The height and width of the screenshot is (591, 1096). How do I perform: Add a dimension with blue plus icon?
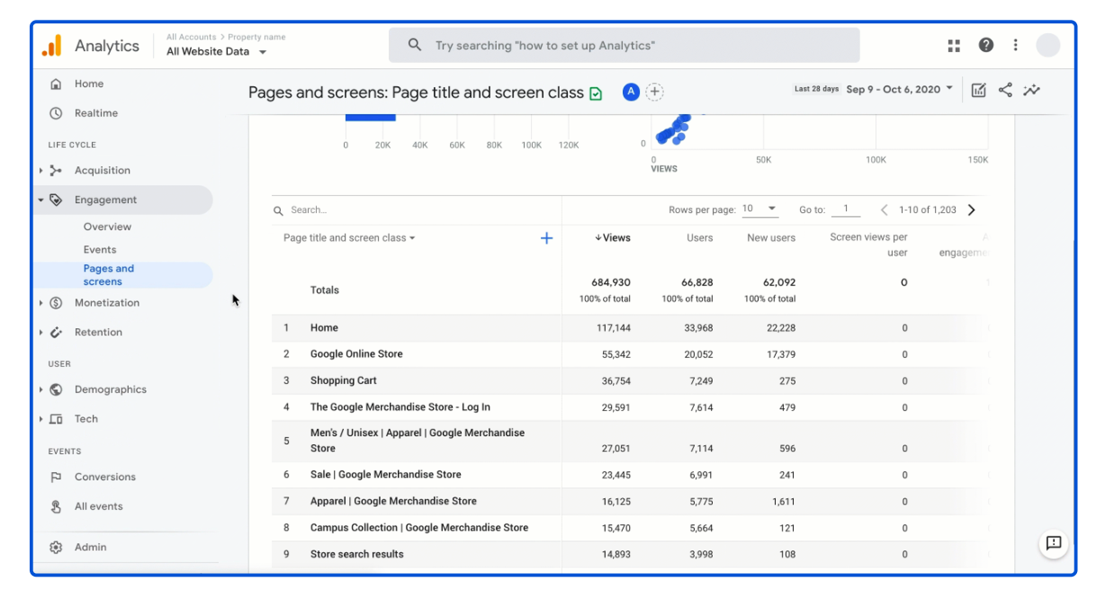(x=546, y=238)
